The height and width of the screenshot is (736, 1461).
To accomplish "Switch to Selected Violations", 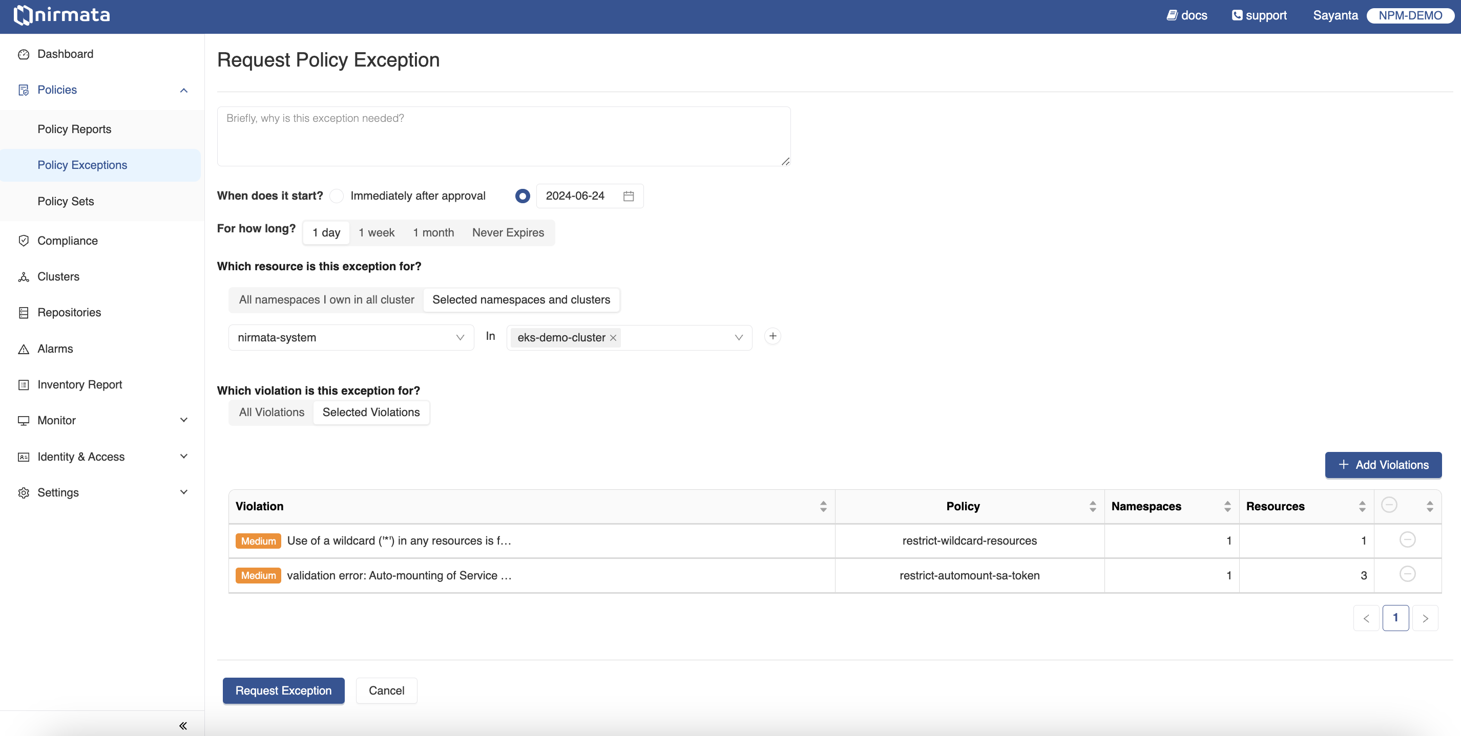I will (x=371, y=413).
